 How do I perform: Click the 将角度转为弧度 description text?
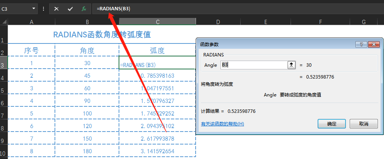pyautogui.click(x=217, y=84)
